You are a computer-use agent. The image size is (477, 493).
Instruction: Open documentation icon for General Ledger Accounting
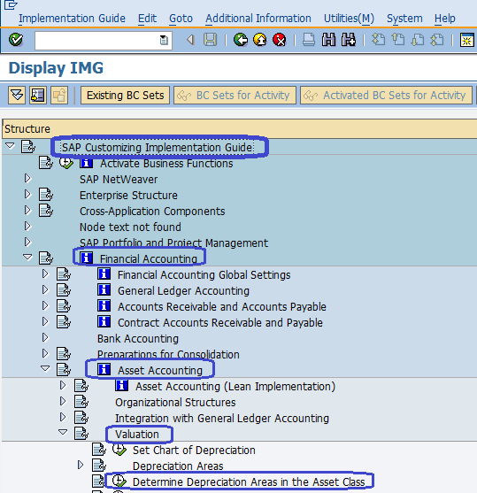pos(104,290)
